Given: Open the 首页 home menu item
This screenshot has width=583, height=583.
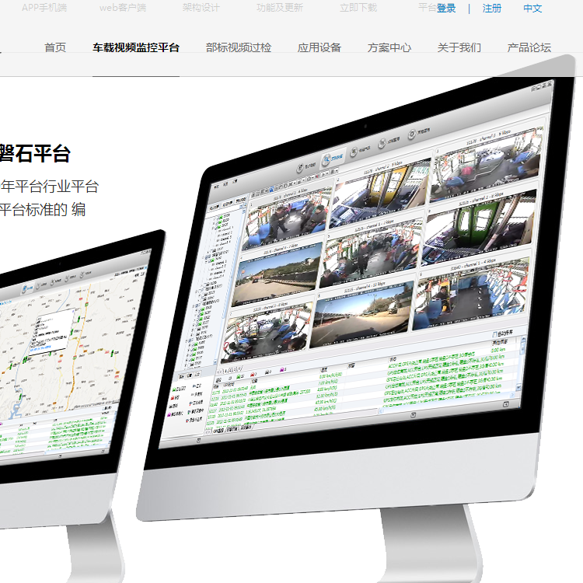Looking at the screenshot, I should click(55, 47).
